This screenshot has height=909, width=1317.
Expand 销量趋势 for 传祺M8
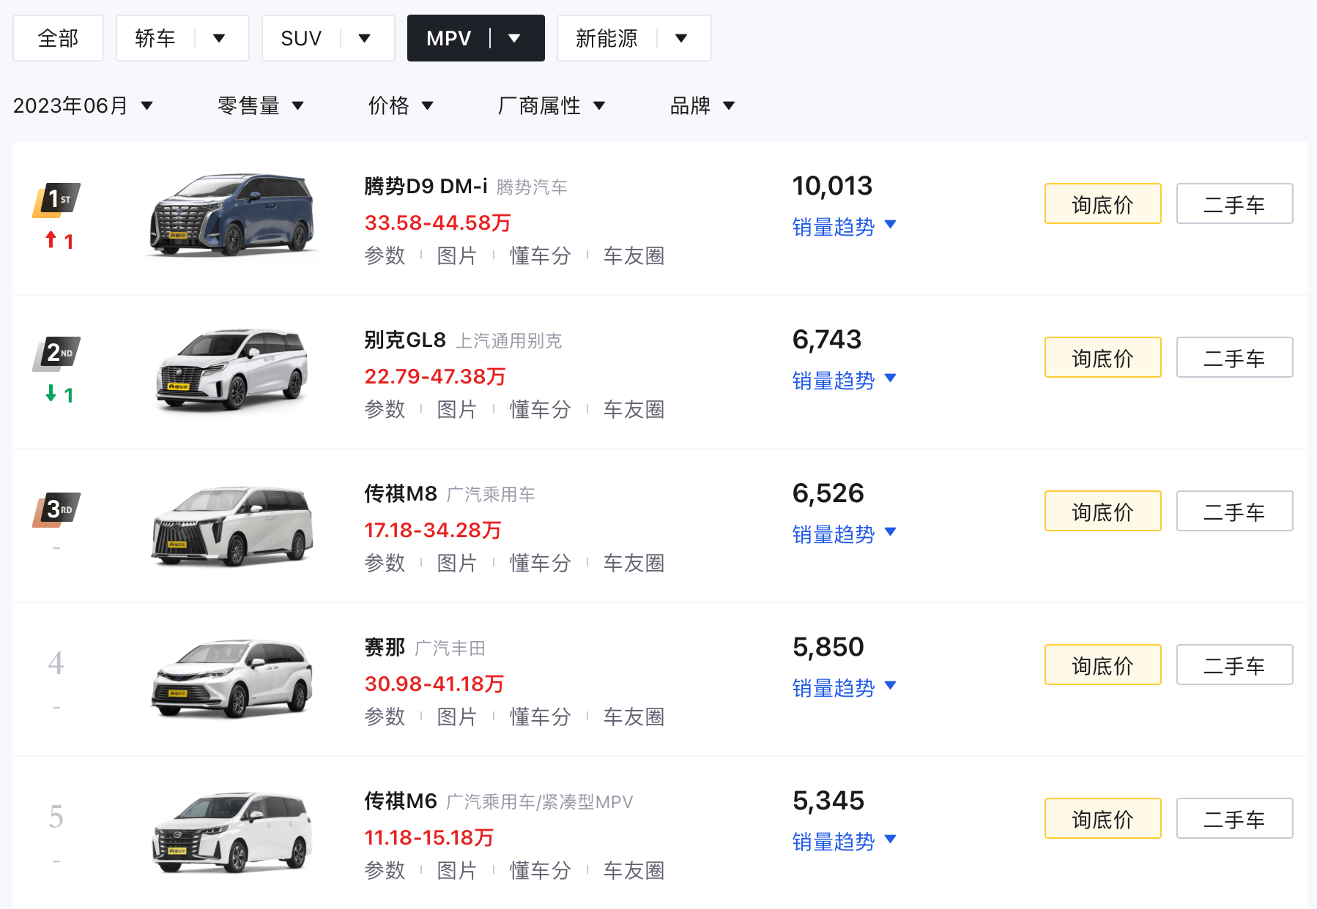844,534
